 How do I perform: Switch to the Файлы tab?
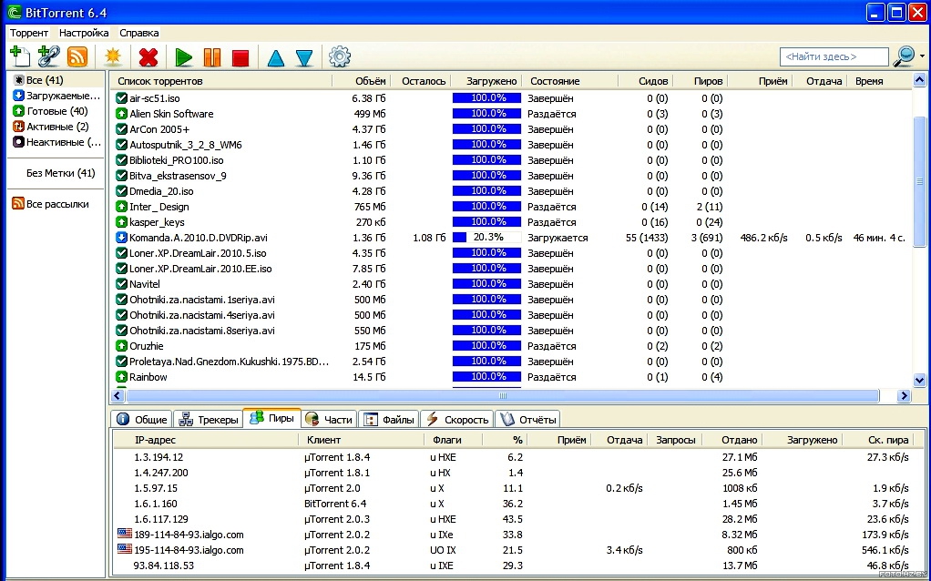coord(388,420)
